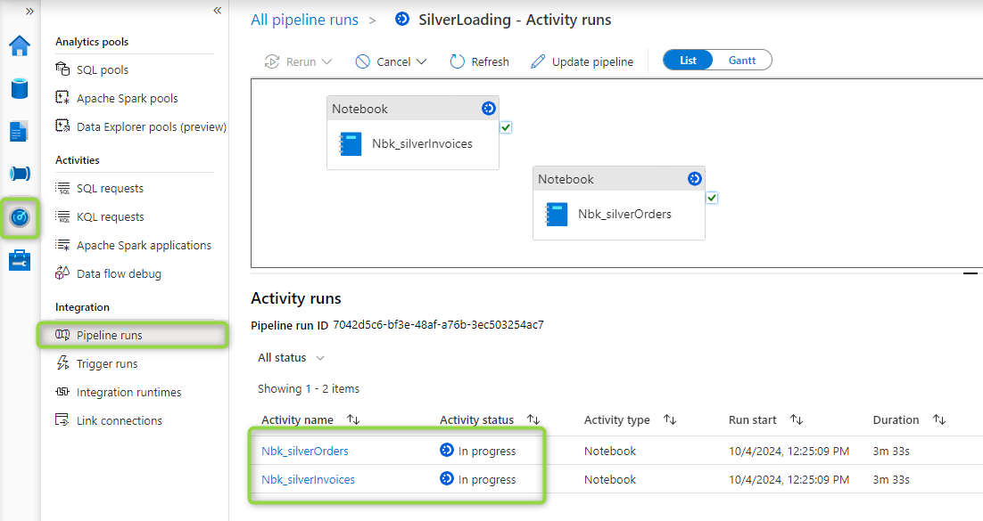
Task: Click Update pipeline
Action: (x=582, y=61)
